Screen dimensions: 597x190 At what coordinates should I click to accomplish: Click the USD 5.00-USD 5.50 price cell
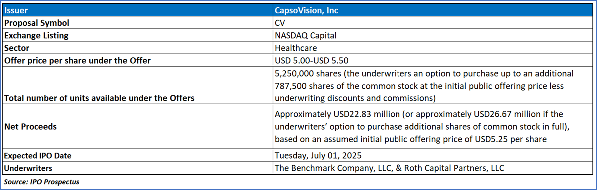click(434, 61)
